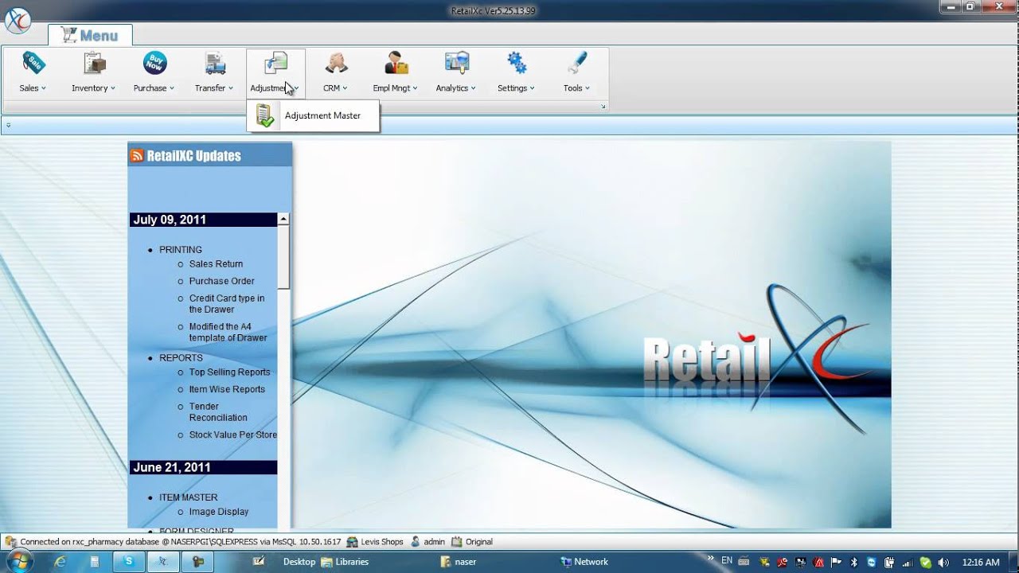Click the admin user icon in status bar
Screen dimensions: 1019x573
[x=415, y=542]
